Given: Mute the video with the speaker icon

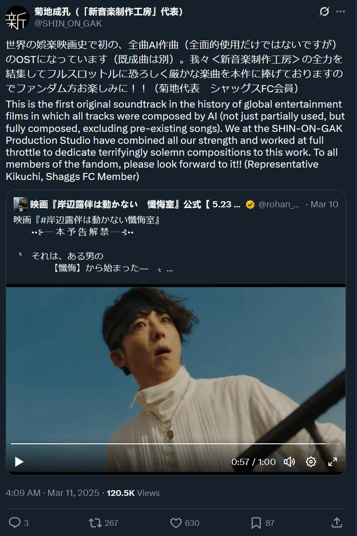Looking at the screenshot, I should click(289, 461).
